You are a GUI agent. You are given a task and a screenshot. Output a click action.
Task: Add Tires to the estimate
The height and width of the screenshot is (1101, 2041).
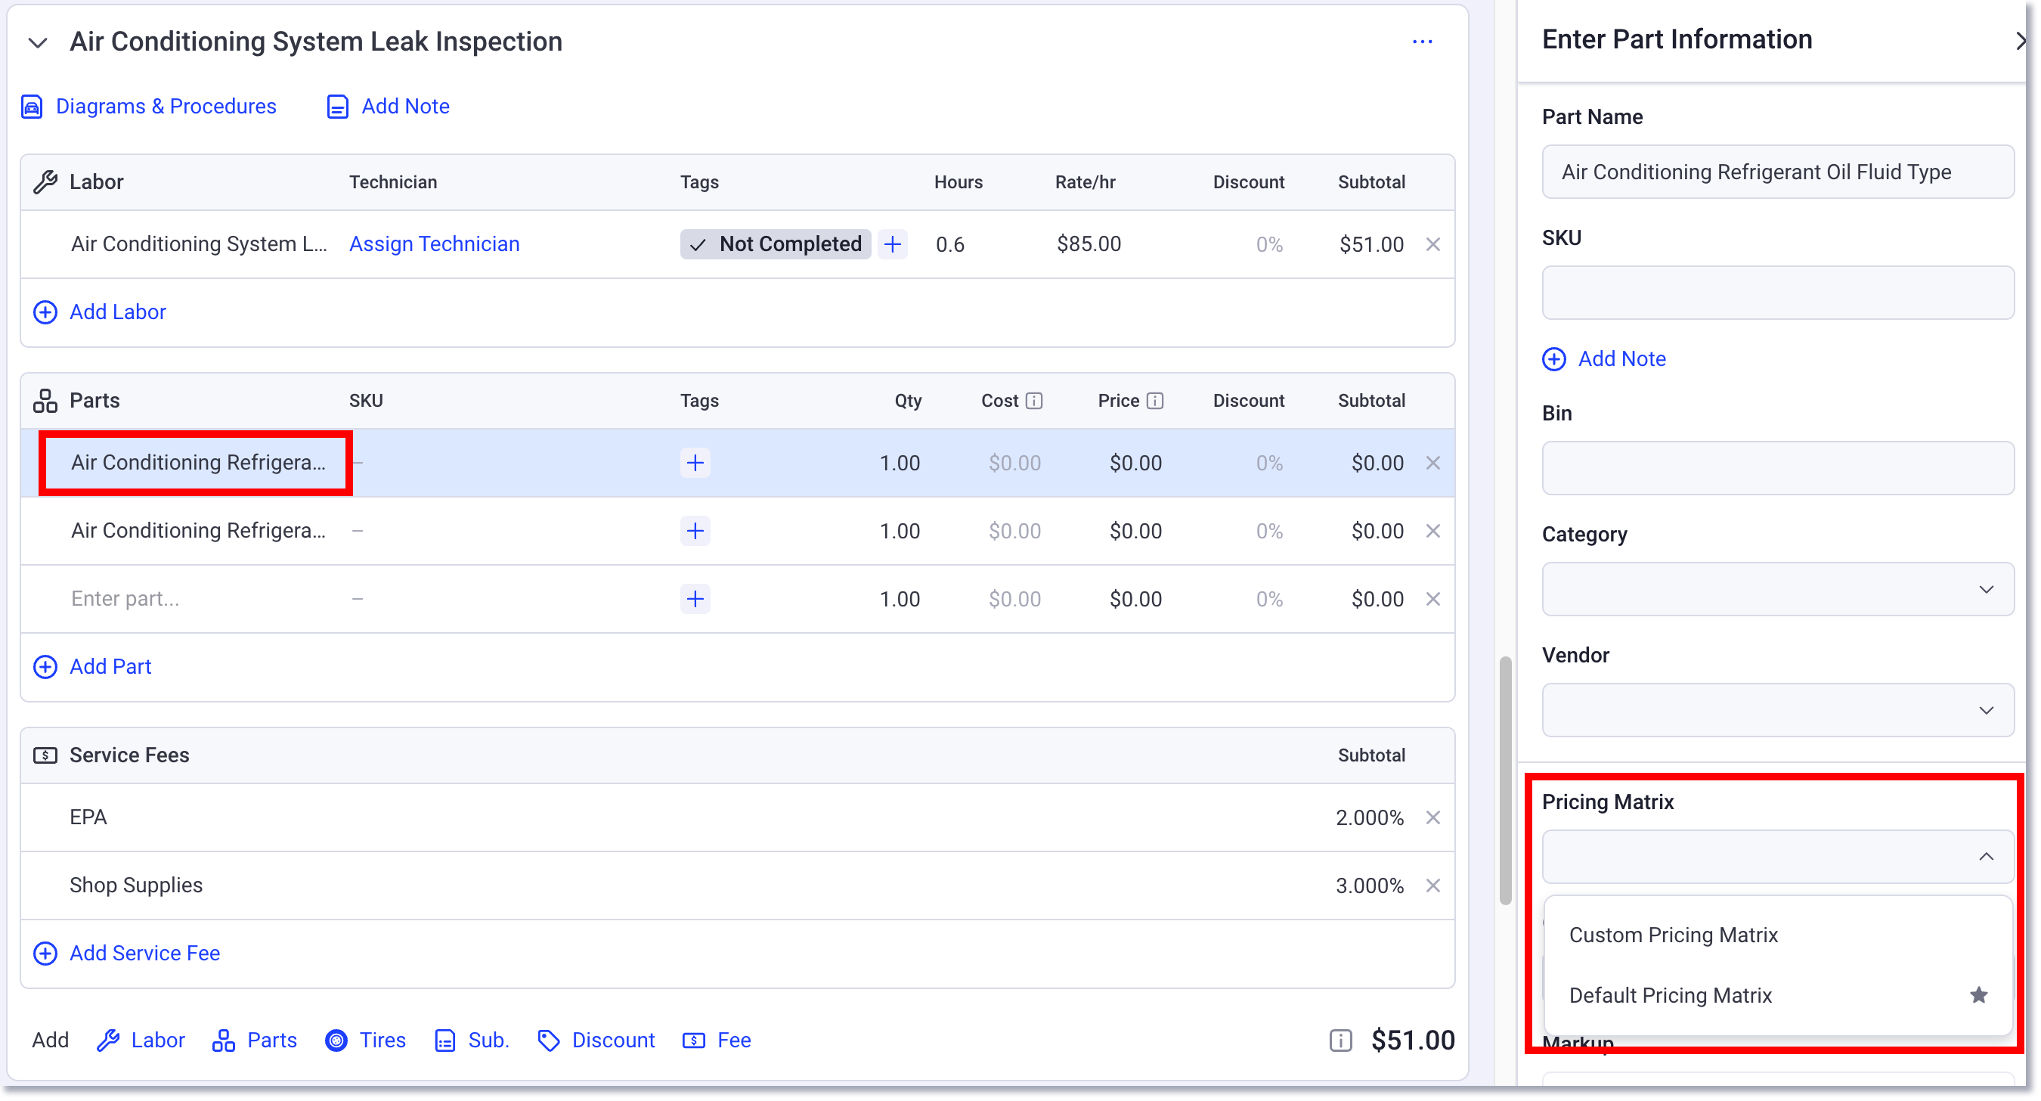pos(365,1039)
